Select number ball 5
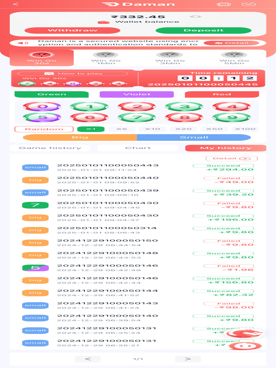The height and width of the screenshot is (368, 276). (x=42, y=118)
